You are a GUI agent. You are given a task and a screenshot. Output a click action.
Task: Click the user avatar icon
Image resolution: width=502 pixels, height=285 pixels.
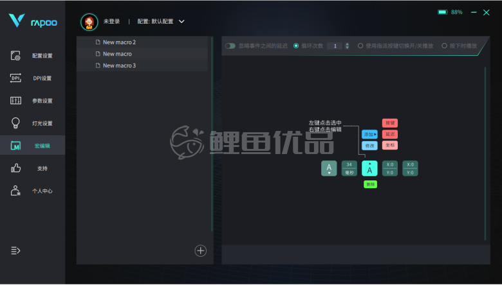(x=89, y=22)
